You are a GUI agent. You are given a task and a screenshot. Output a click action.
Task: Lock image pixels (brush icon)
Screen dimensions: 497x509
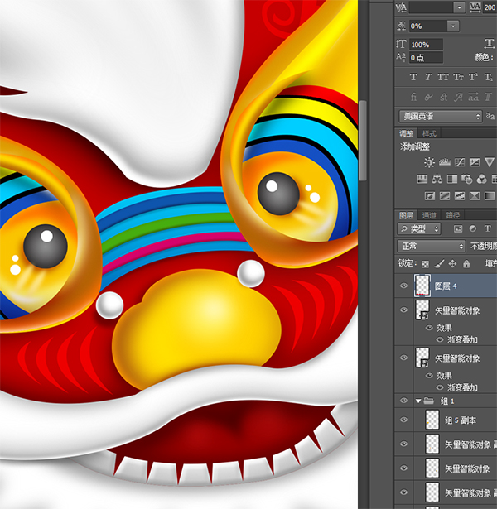coord(439,263)
